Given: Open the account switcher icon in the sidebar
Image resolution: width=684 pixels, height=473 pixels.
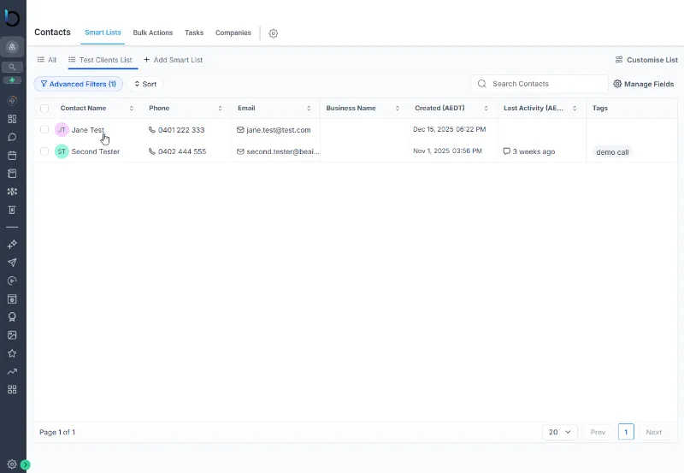Looking at the screenshot, I should coord(12,47).
